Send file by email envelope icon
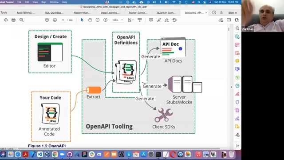Viewport: 284px width, 160px height. tap(229, 20)
